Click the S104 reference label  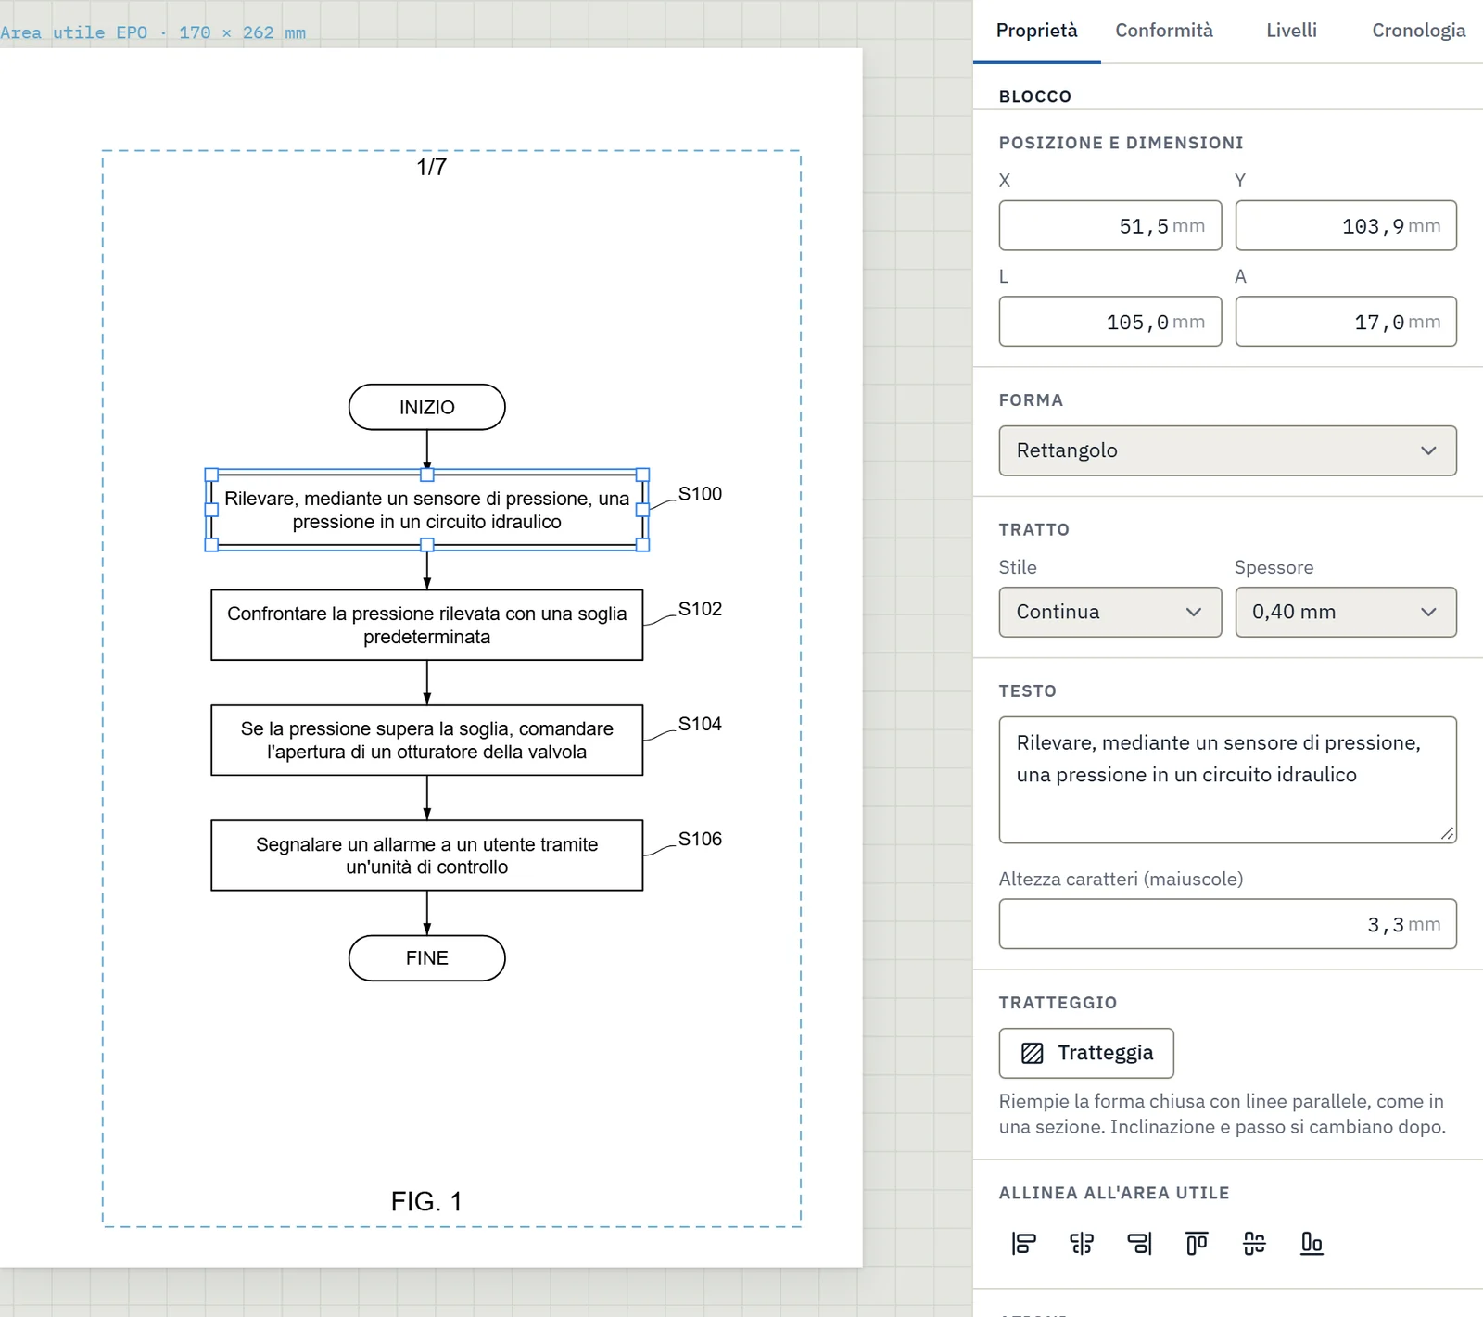pyautogui.click(x=700, y=724)
